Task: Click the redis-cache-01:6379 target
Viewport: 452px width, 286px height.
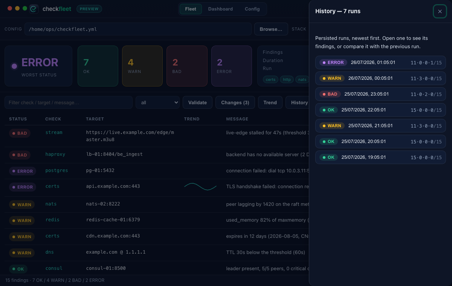Action: tap(113, 220)
